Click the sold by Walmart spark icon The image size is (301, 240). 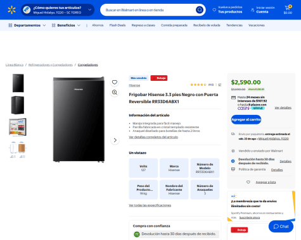pos(233,151)
